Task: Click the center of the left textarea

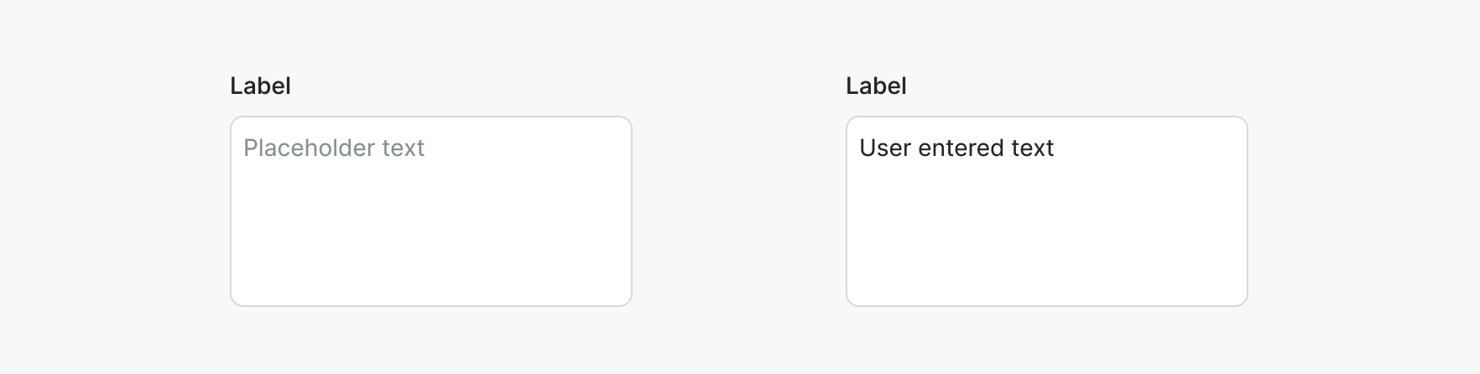Action: pyautogui.click(x=431, y=211)
